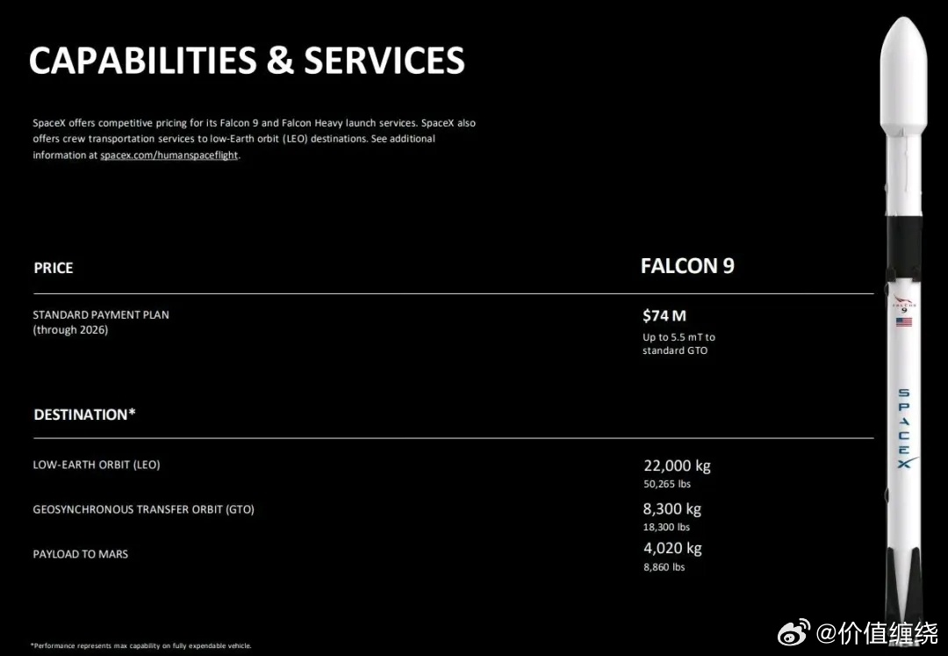Image resolution: width=948 pixels, height=656 pixels.
Task: Click the Weibo logo icon
Action: coord(795,631)
